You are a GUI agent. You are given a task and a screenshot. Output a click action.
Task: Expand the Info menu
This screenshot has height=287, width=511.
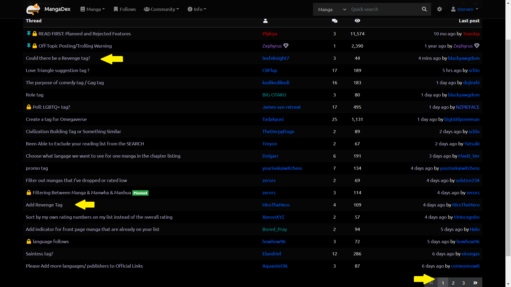(x=197, y=9)
